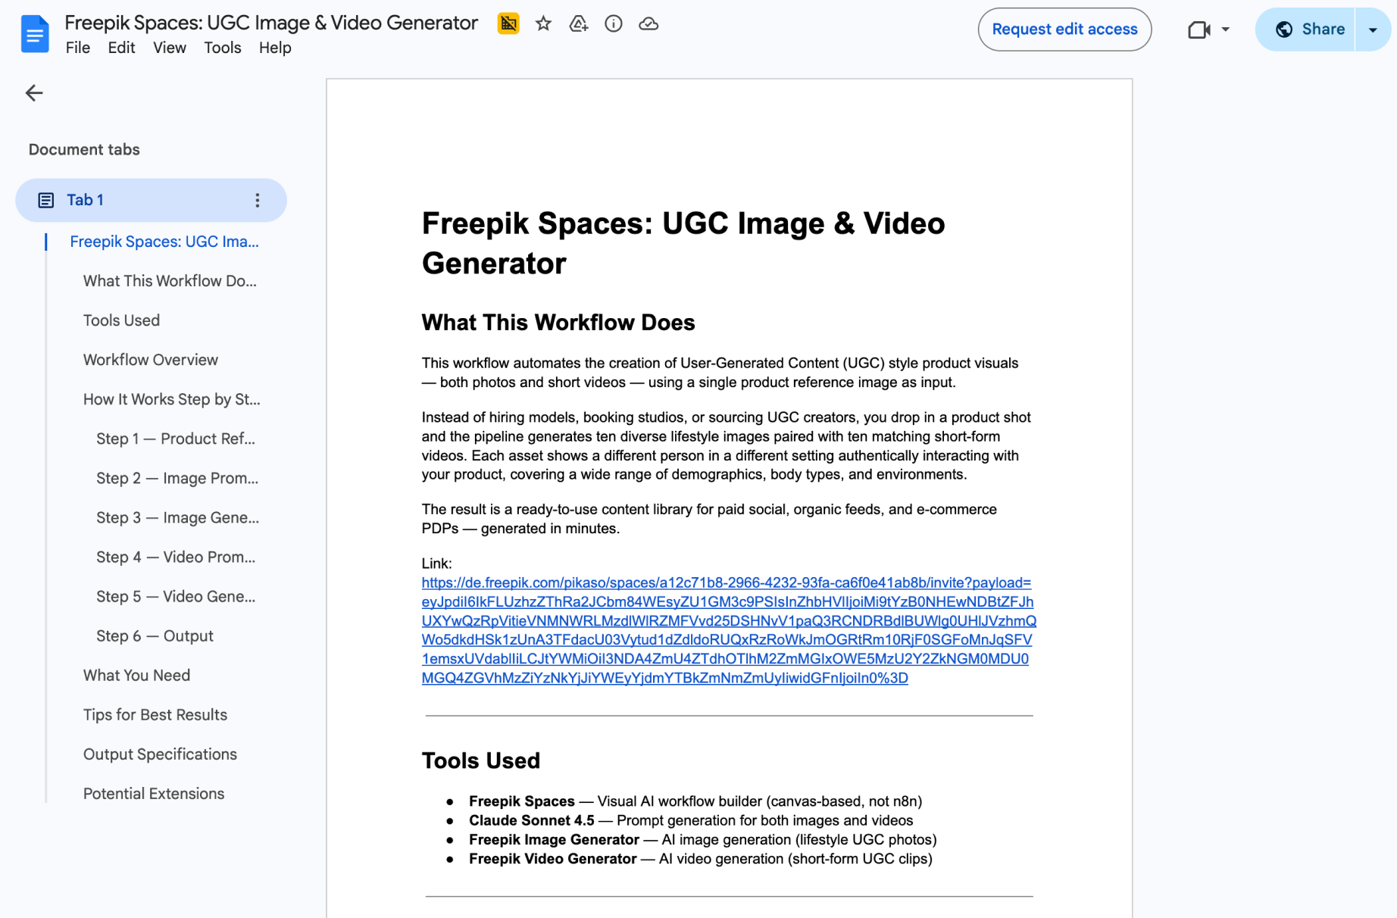
Task: Open the Tools menu
Action: 222,48
